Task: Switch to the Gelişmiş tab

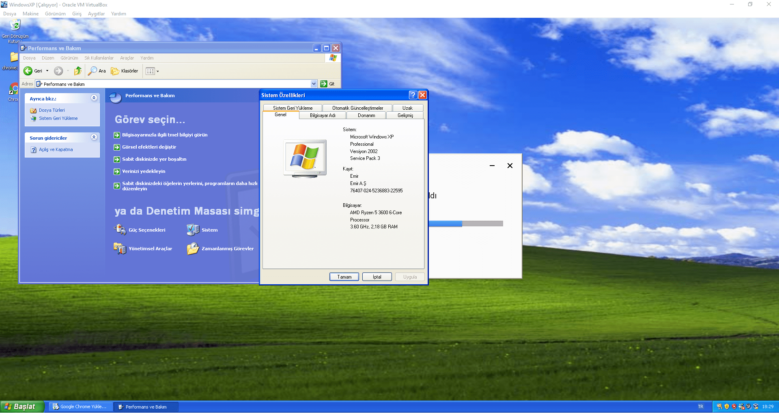Action: click(x=405, y=115)
